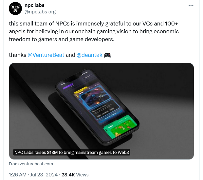Open the 1:26 AM time link

coord(18,175)
